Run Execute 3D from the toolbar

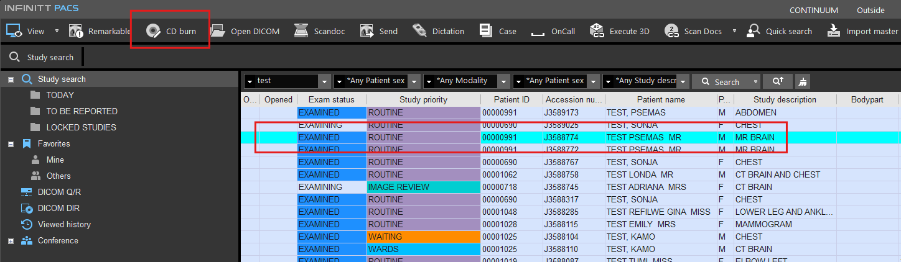click(x=619, y=31)
